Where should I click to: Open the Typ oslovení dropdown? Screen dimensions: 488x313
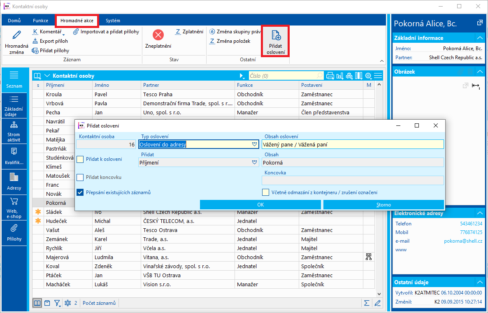255,144
